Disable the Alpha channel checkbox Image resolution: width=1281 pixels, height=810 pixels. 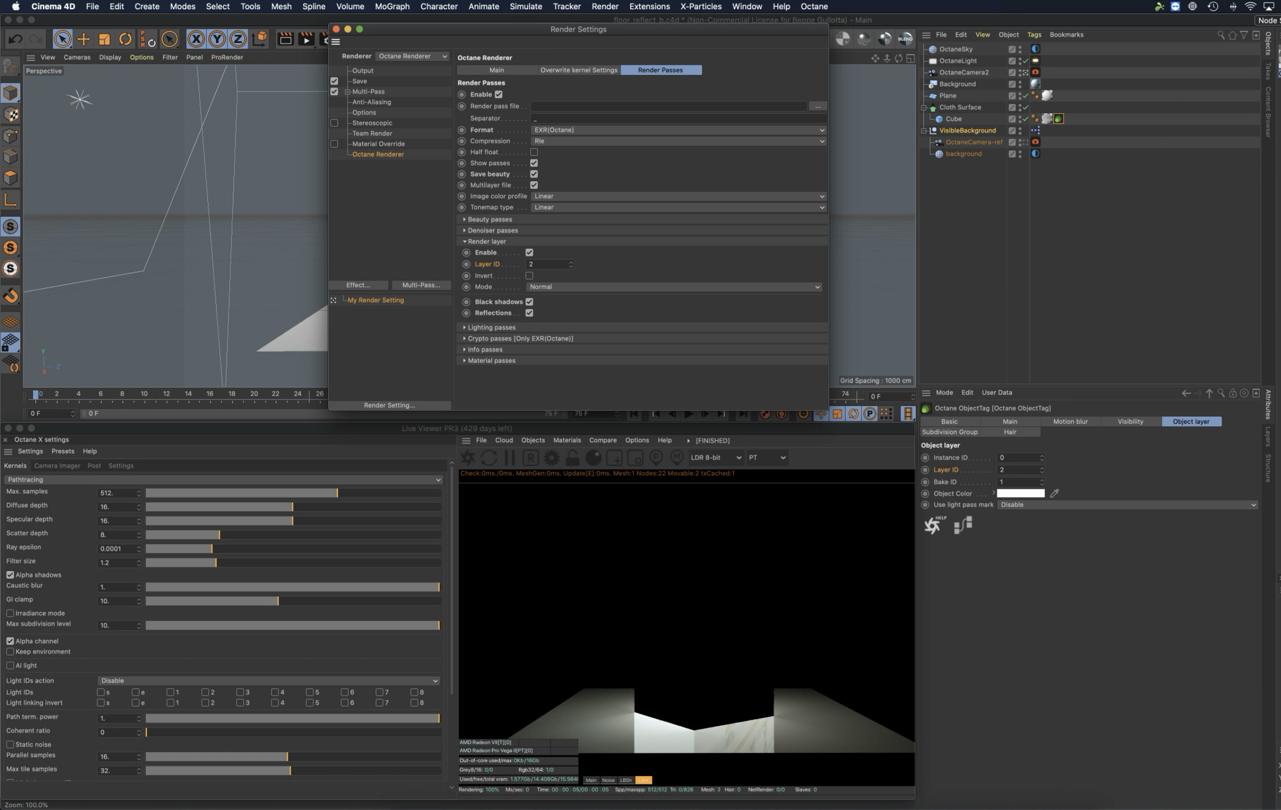pyautogui.click(x=10, y=641)
